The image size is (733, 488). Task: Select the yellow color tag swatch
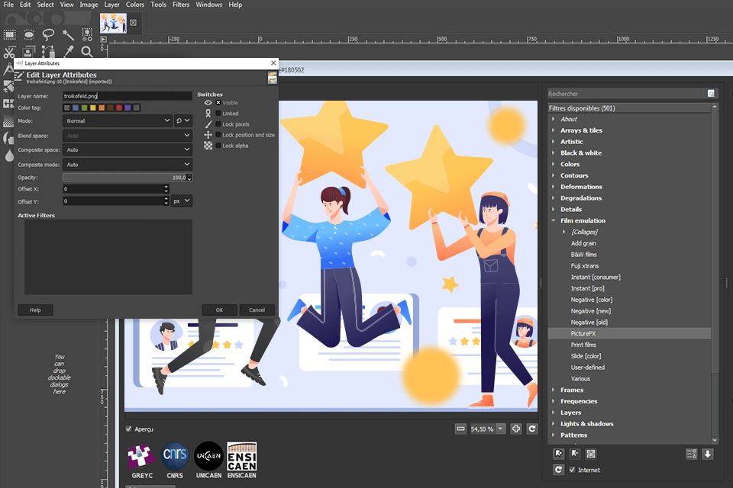[x=93, y=108]
